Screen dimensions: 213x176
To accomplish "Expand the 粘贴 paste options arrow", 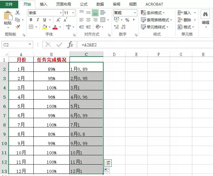I will (x=8, y=28).
